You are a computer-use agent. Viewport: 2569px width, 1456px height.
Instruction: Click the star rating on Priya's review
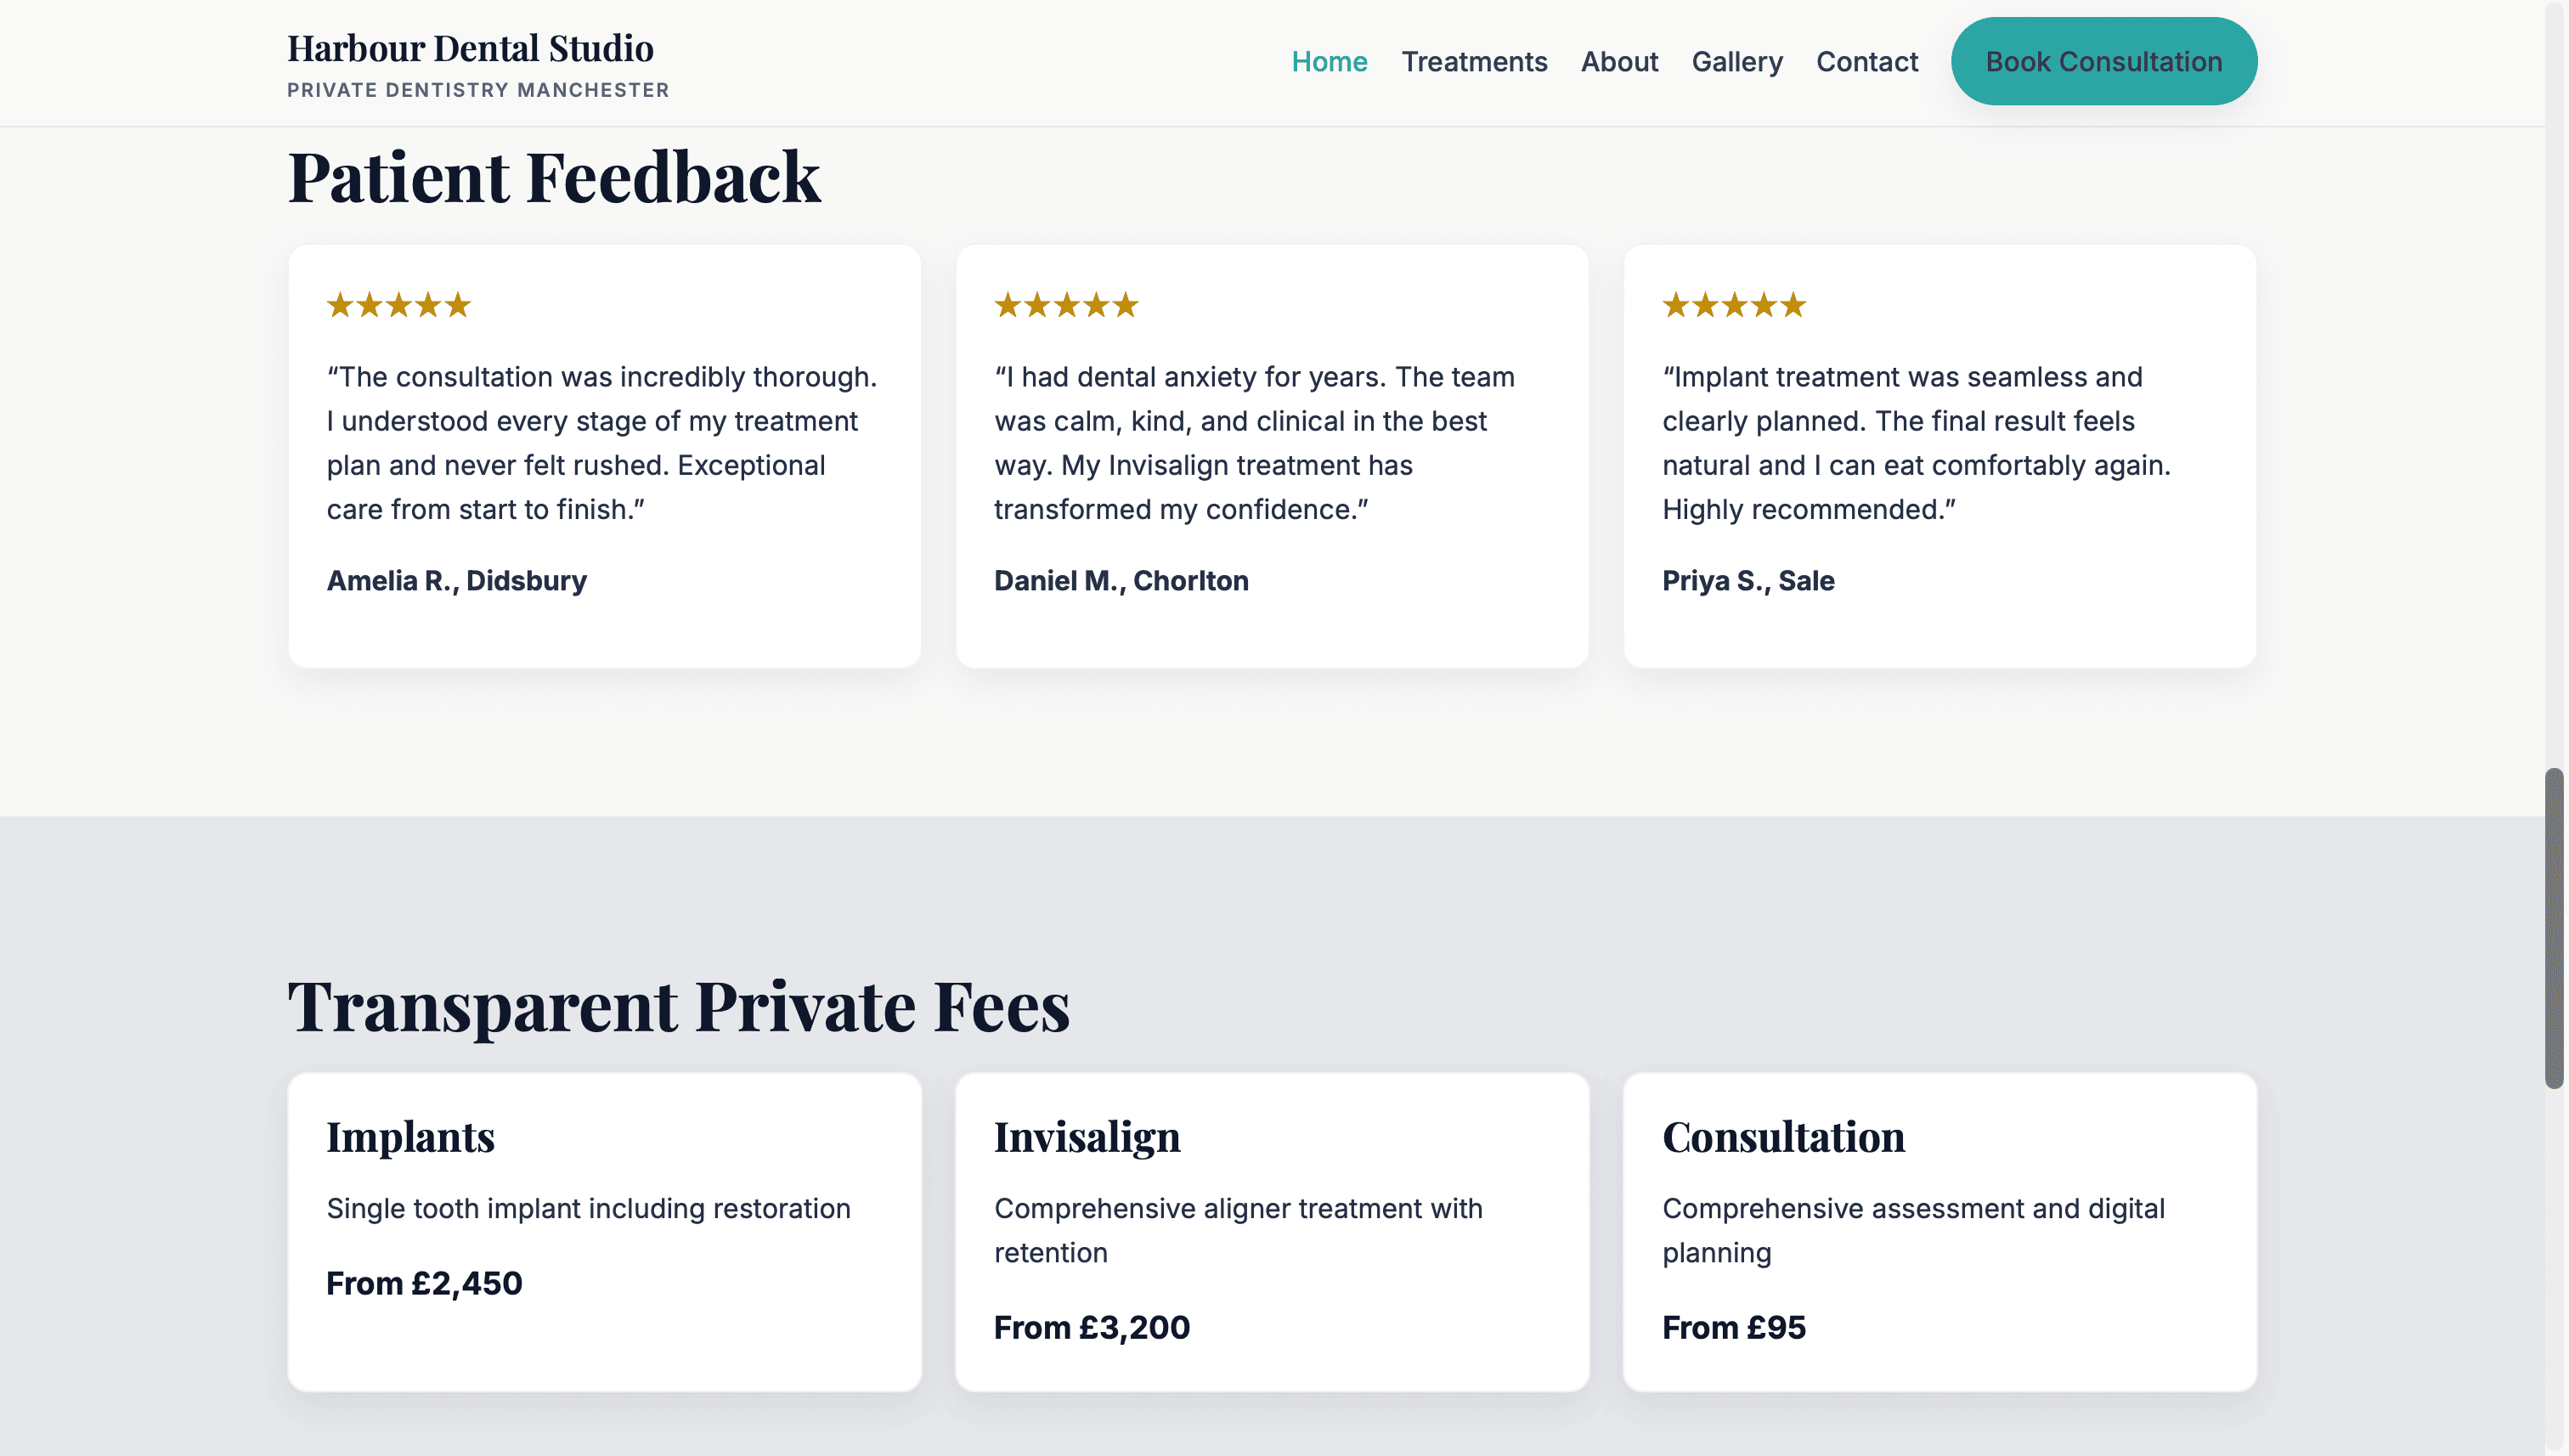1734,305
